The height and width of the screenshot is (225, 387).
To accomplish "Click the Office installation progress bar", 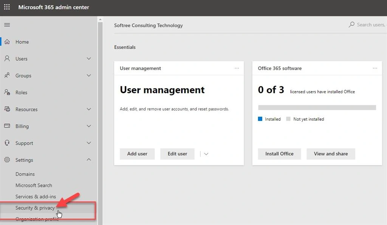I will pos(317,108).
